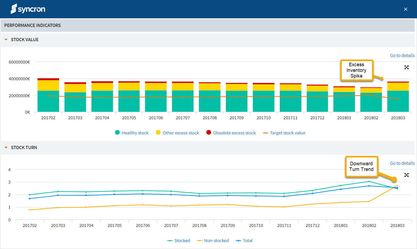
Task: Close the Performance Indicators panel
Action: point(405,9)
